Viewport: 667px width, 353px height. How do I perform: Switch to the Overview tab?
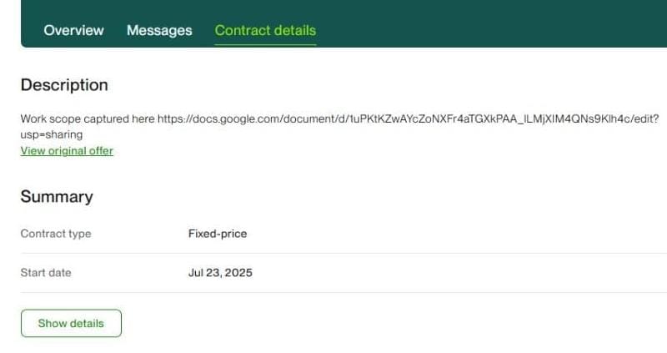[x=73, y=31]
